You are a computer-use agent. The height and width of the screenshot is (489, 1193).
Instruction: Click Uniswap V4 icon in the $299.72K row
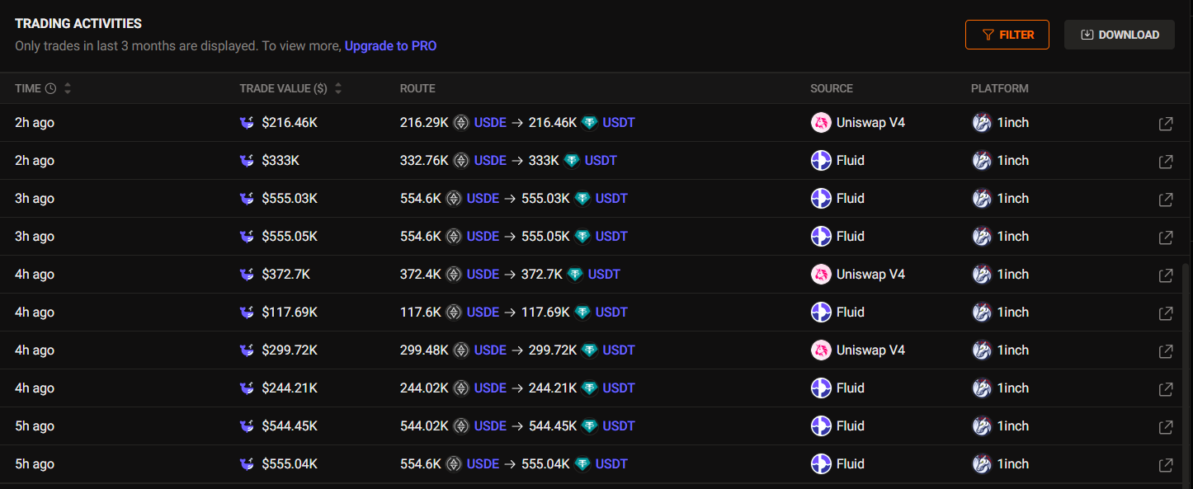[x=821, y=350]
